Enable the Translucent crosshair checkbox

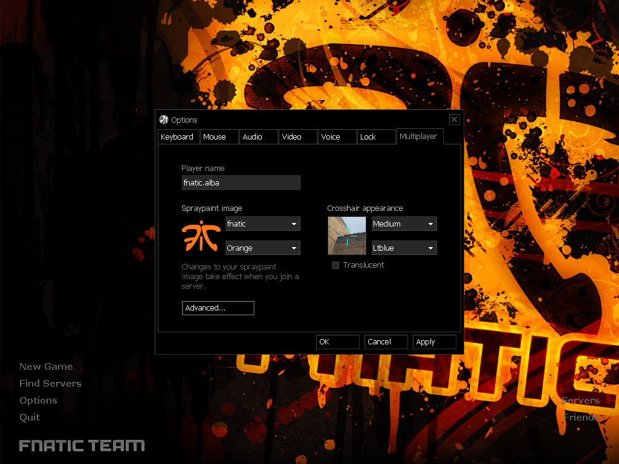335,265
